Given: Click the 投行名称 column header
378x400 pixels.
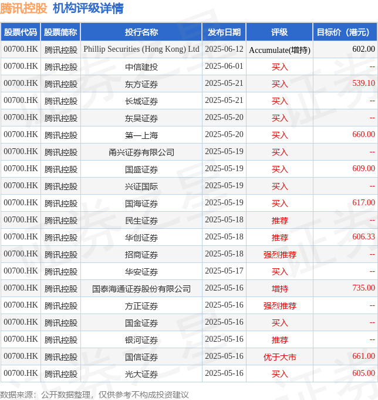Looking at the screenshot, I should coord(141,32).
